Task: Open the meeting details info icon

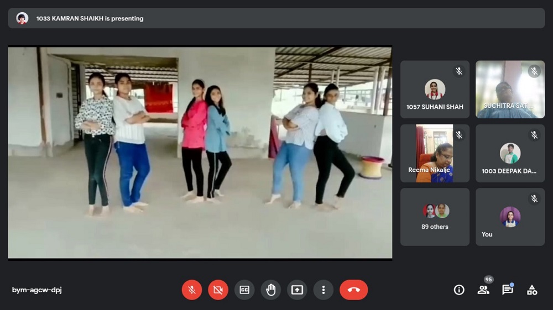Action: coord(459,290)
